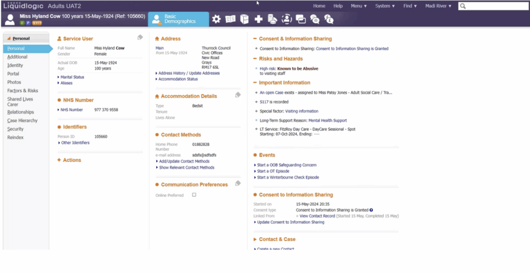Click Update Consent to Information Sharing link
The image size is (530, 273).
point(291,222)
